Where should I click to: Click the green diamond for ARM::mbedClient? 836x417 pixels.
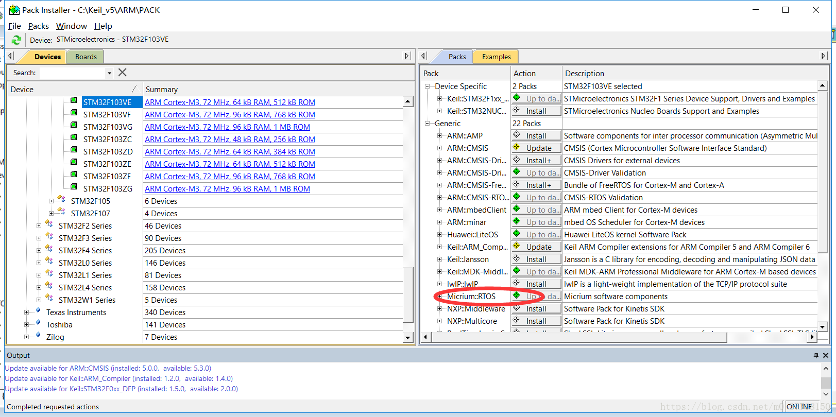[x=517, y=209]
